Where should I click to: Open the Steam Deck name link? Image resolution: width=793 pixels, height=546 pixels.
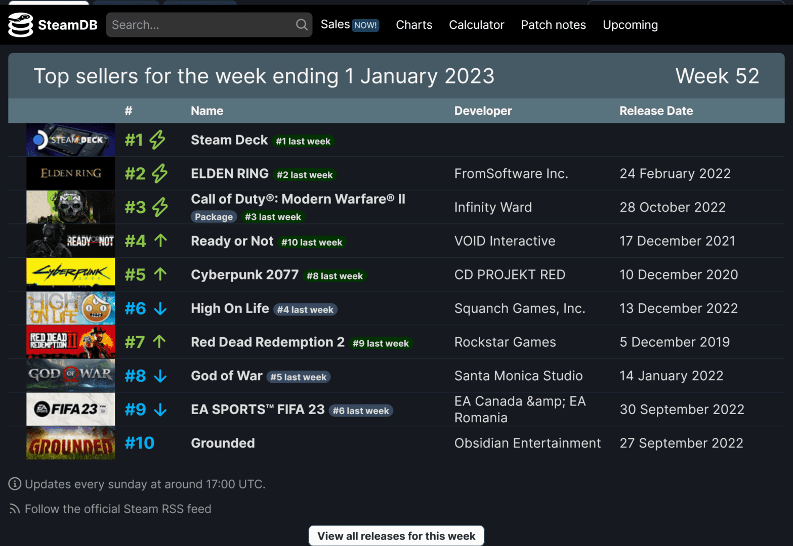pyautogui.click(x=229, y=140)
